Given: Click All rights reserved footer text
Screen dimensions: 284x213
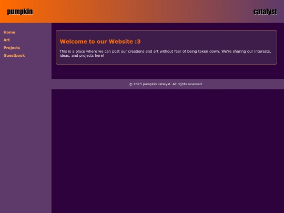Looking at the screenshot, I should click(187, 84).
